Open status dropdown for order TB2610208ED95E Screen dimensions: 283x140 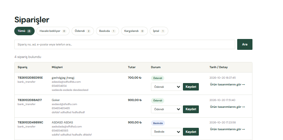tap(166, 87)
